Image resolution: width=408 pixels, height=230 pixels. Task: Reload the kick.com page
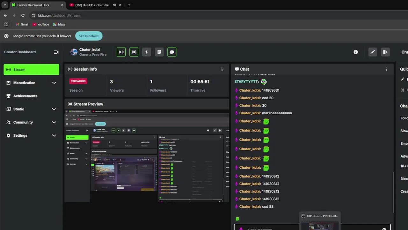click(23, 15)
